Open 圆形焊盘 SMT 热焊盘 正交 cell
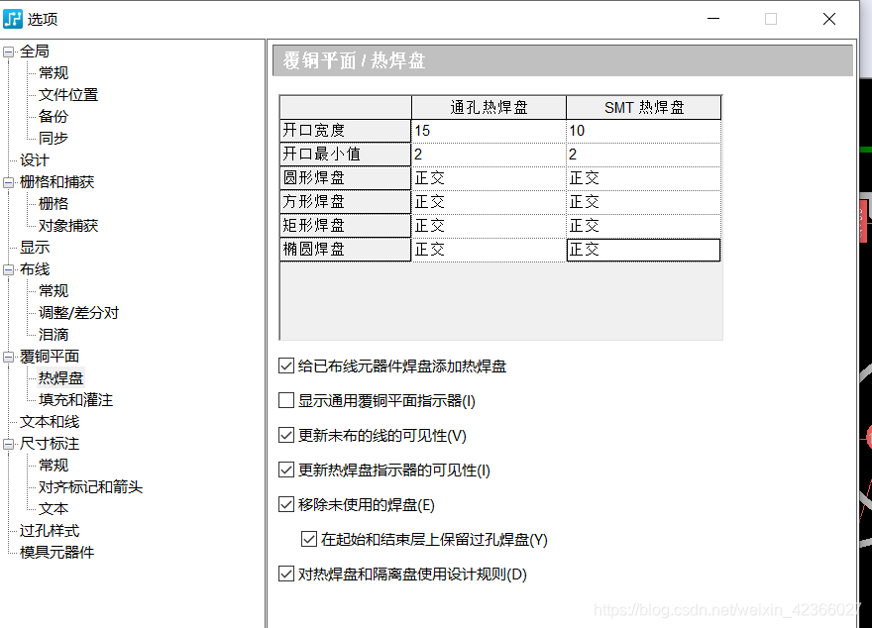The width and height of the screenshot is (872, 628). (x=643, y=178)
